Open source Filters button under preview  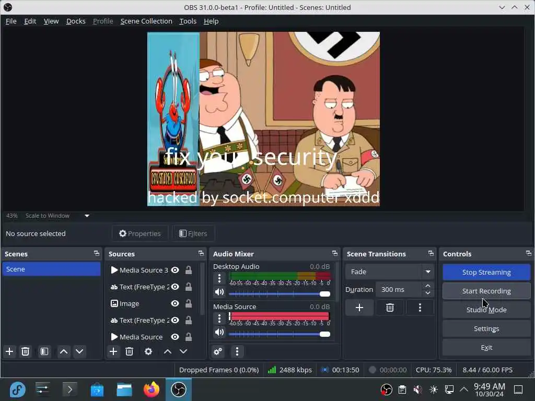[193, 233]
